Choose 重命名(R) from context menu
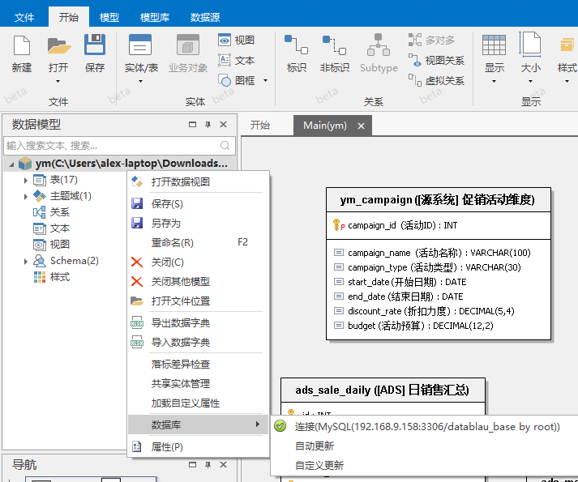Viewport: 578px width, 482px height. tap(199, 243)
